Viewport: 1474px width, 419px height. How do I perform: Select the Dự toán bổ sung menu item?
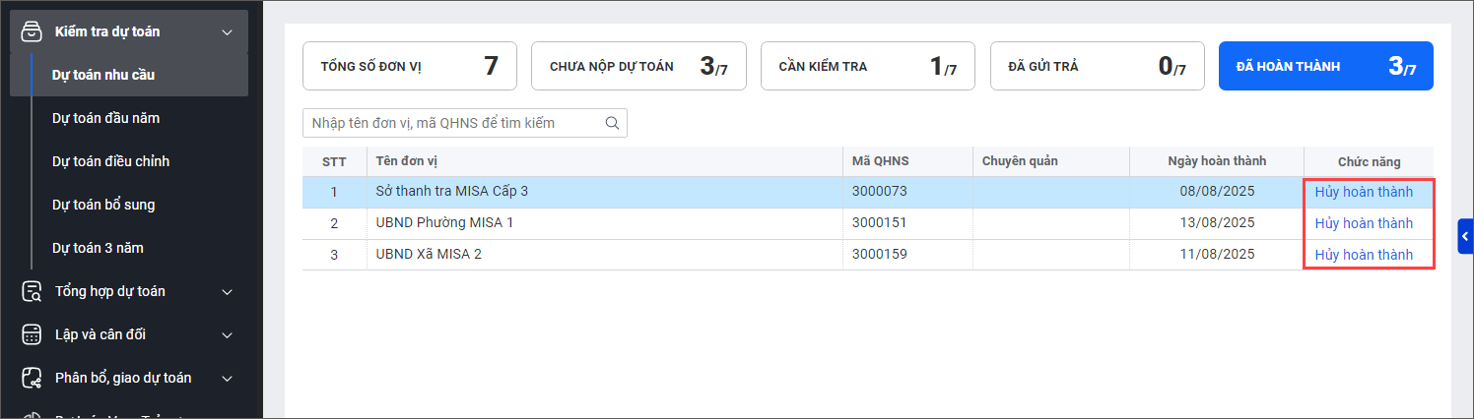pyautogui.click(x=103, y=205)
